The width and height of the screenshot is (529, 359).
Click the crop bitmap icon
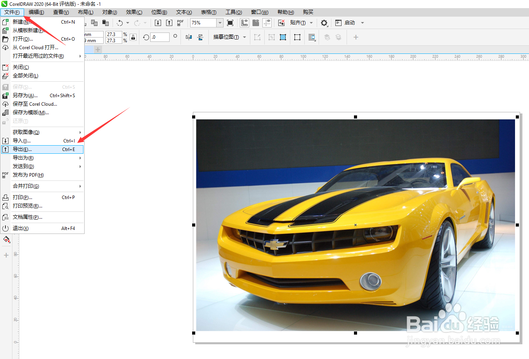coord(272,37)
